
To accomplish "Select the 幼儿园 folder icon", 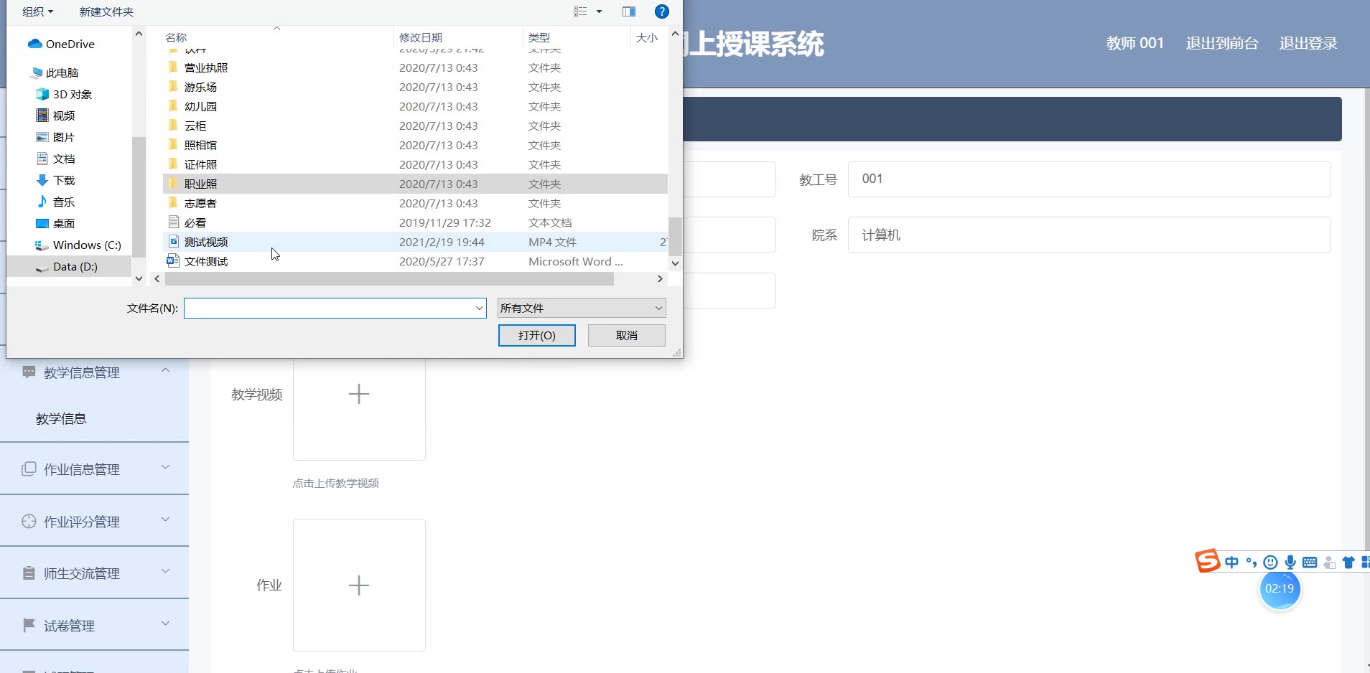I will tap(173, 106).
